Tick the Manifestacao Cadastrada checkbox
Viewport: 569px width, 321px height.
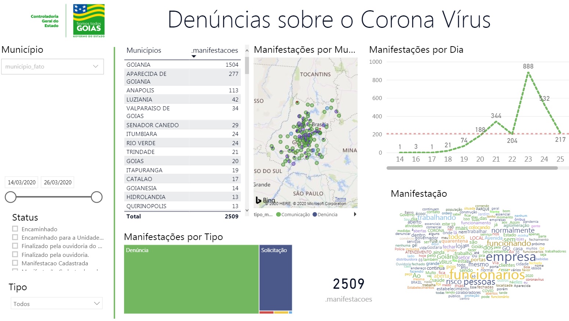[x=15, y=263]
